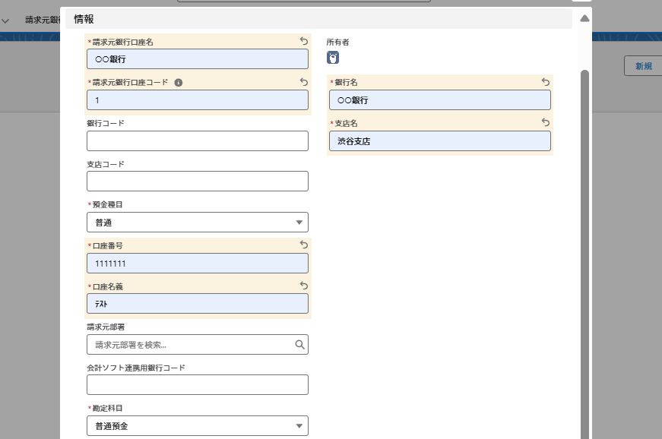Click undo icon for 請求元銀行口座コード
The height and width of the screenshot is (439, 662).
[304, 82]
